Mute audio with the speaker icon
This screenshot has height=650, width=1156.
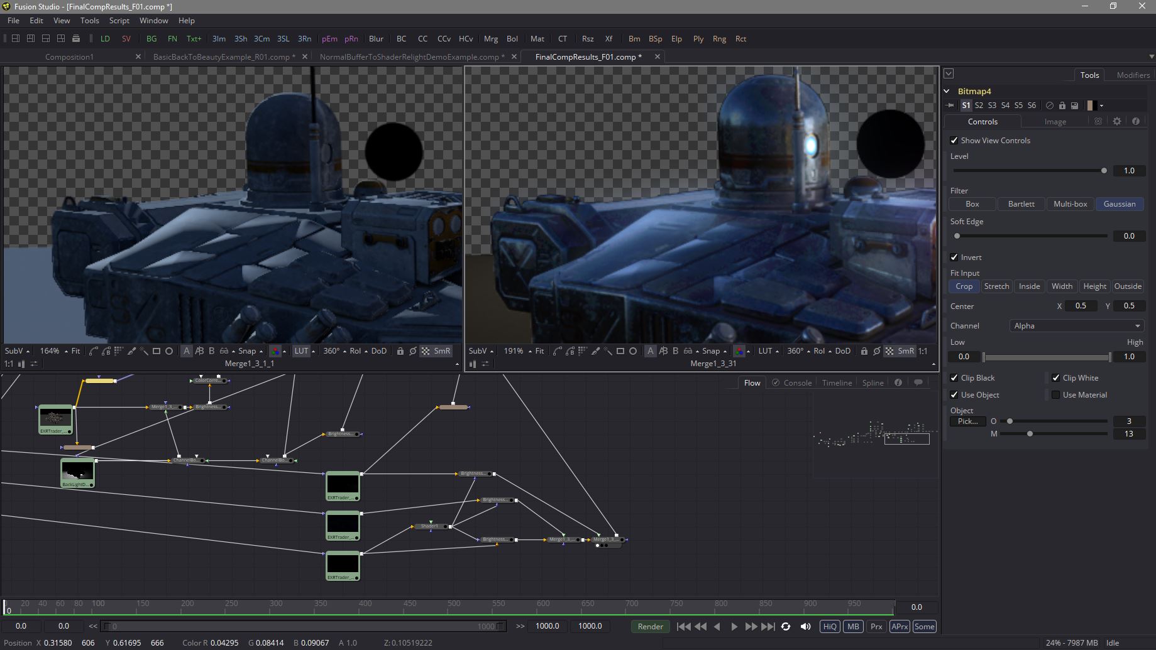(x=805, y=626)
